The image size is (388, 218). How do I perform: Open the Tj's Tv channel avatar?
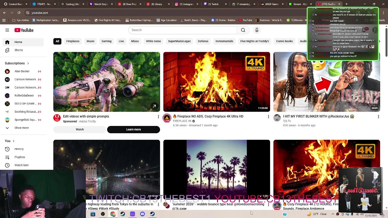pyautogui.click(x=277, y=118)
